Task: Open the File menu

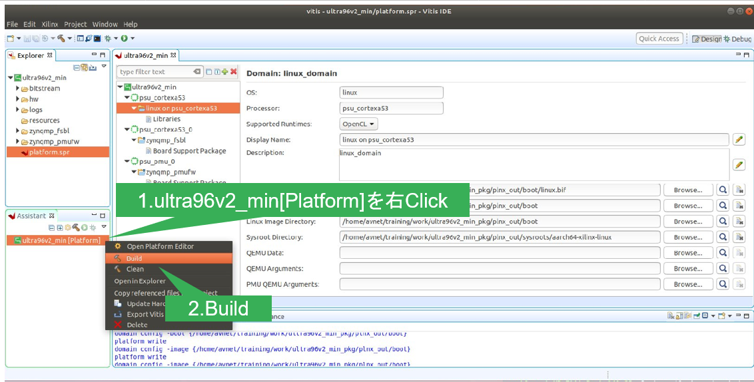Action: tap(12, 24)
